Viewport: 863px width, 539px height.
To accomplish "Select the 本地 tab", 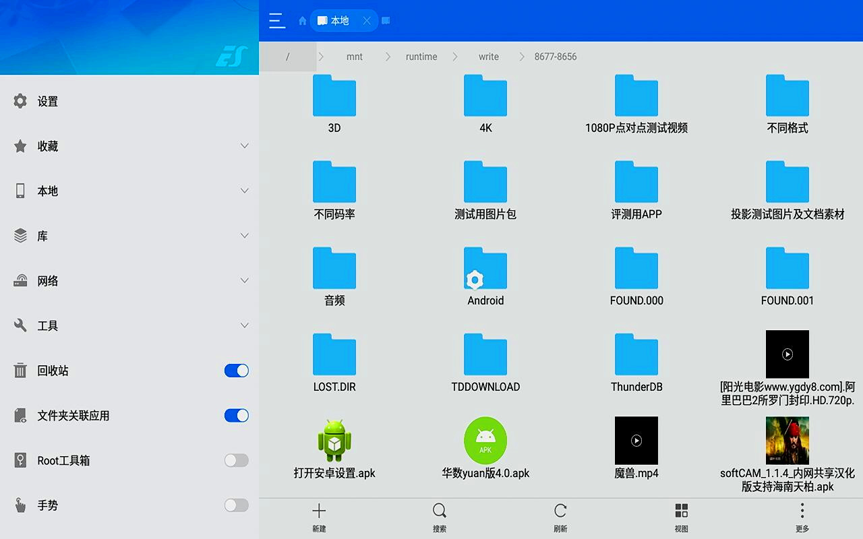I will coord(339,21).
